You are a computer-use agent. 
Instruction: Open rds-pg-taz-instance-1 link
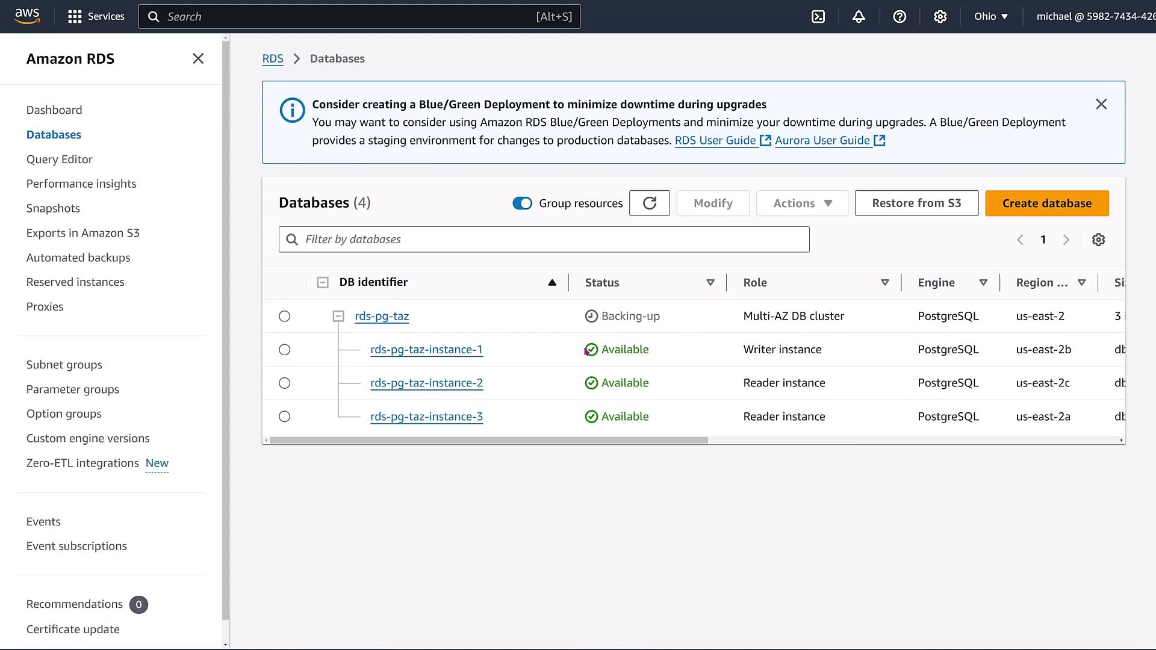click(426, 350)
